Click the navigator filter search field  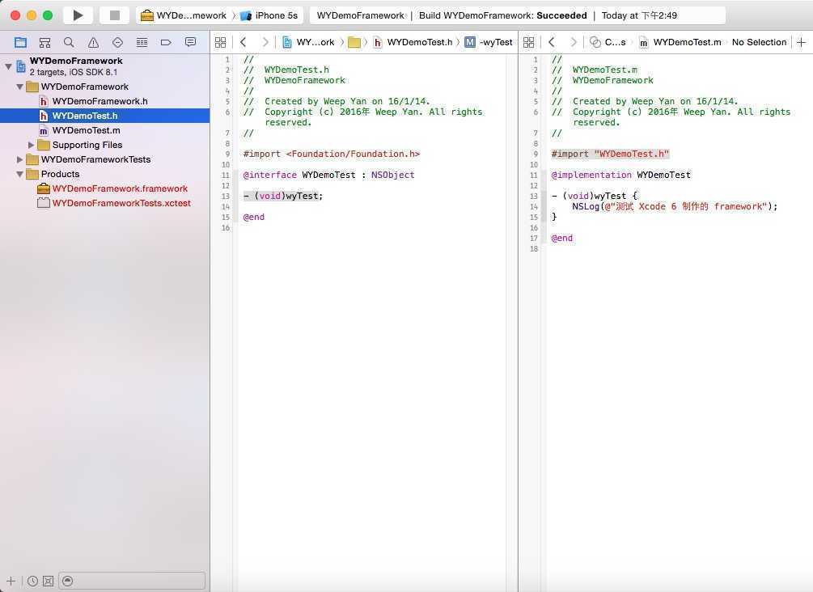132,581
